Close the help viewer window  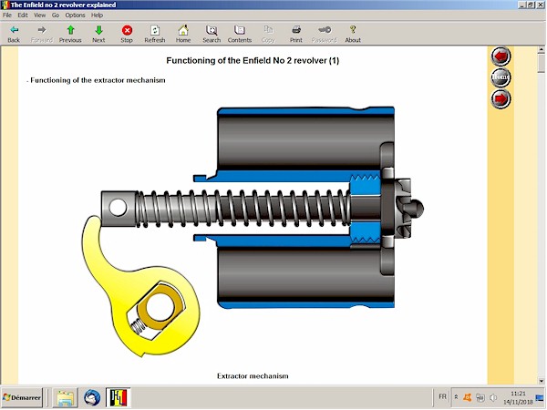(x=540, y=5)
